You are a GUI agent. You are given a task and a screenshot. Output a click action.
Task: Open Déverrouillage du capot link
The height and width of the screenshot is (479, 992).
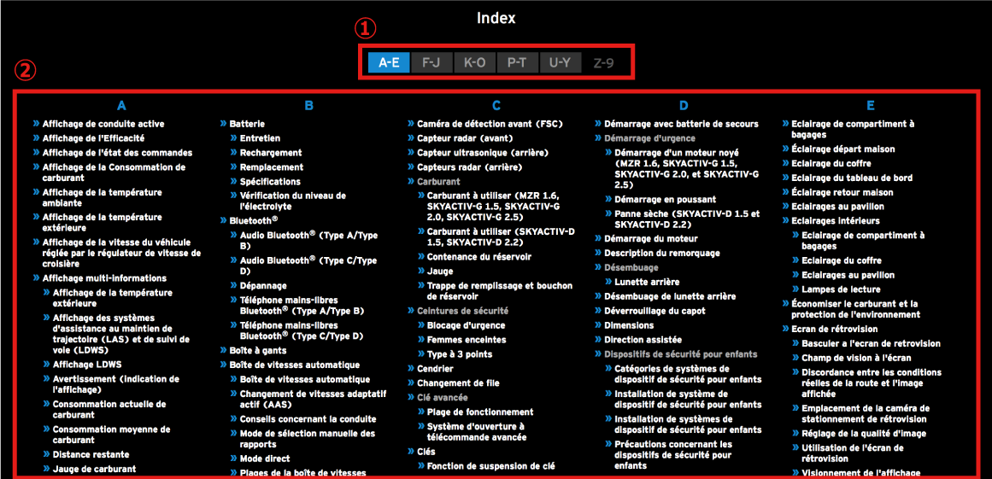click(x=654, y=311)
